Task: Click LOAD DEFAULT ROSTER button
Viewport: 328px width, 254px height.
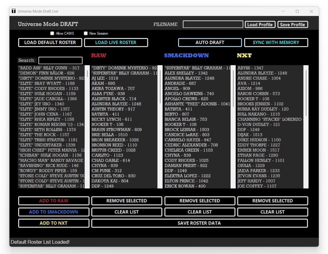Action: click(50, 42)
